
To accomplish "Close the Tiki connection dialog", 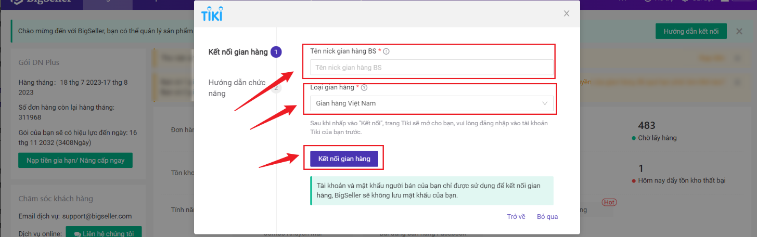I will 567,14.
